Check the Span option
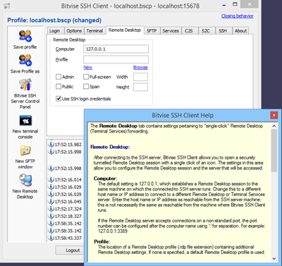282x266 pixels. [x=86, y=87]
